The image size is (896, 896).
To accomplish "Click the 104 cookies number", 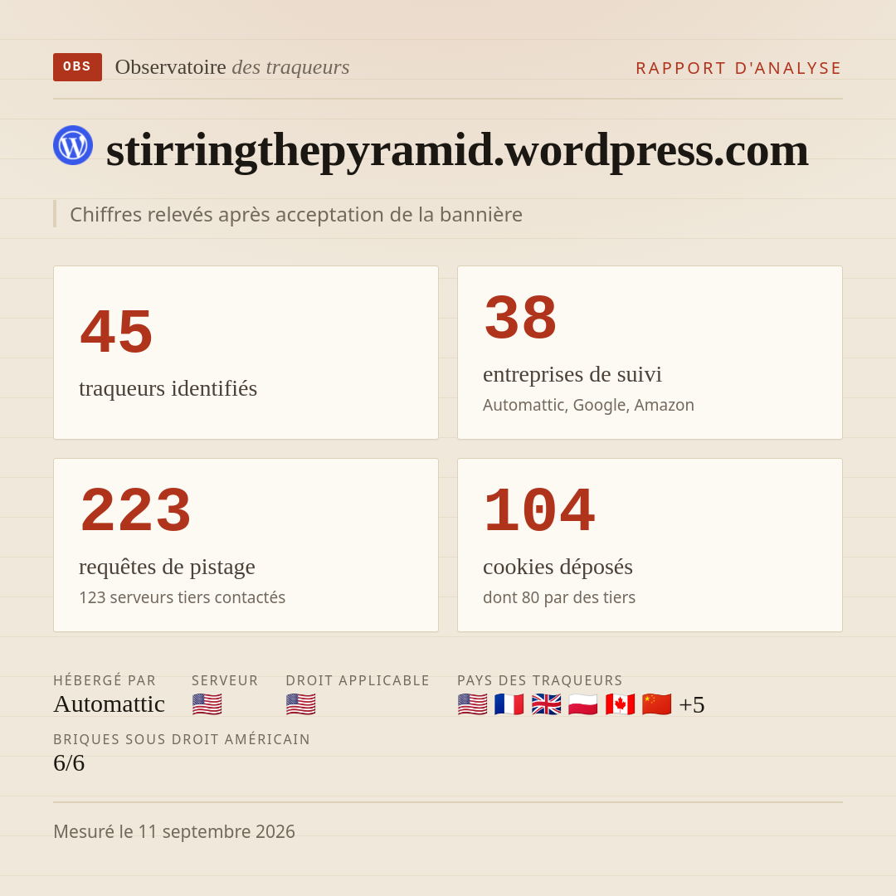I will click(x=539, y=510).
